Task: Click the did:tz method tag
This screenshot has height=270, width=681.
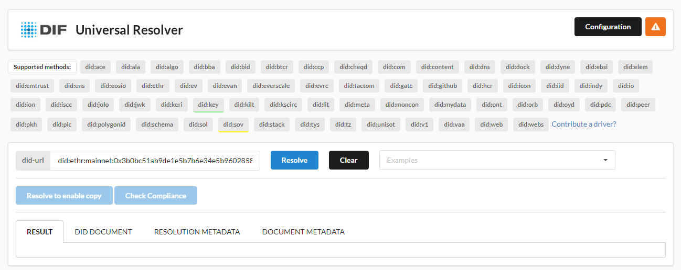Action: pyautogui.click(x=343, y=125)
